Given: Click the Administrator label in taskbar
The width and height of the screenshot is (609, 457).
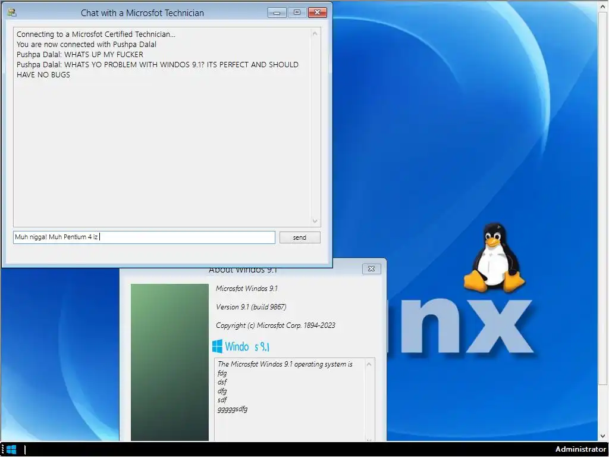Looking at the screenshot, I should (580, 450).
